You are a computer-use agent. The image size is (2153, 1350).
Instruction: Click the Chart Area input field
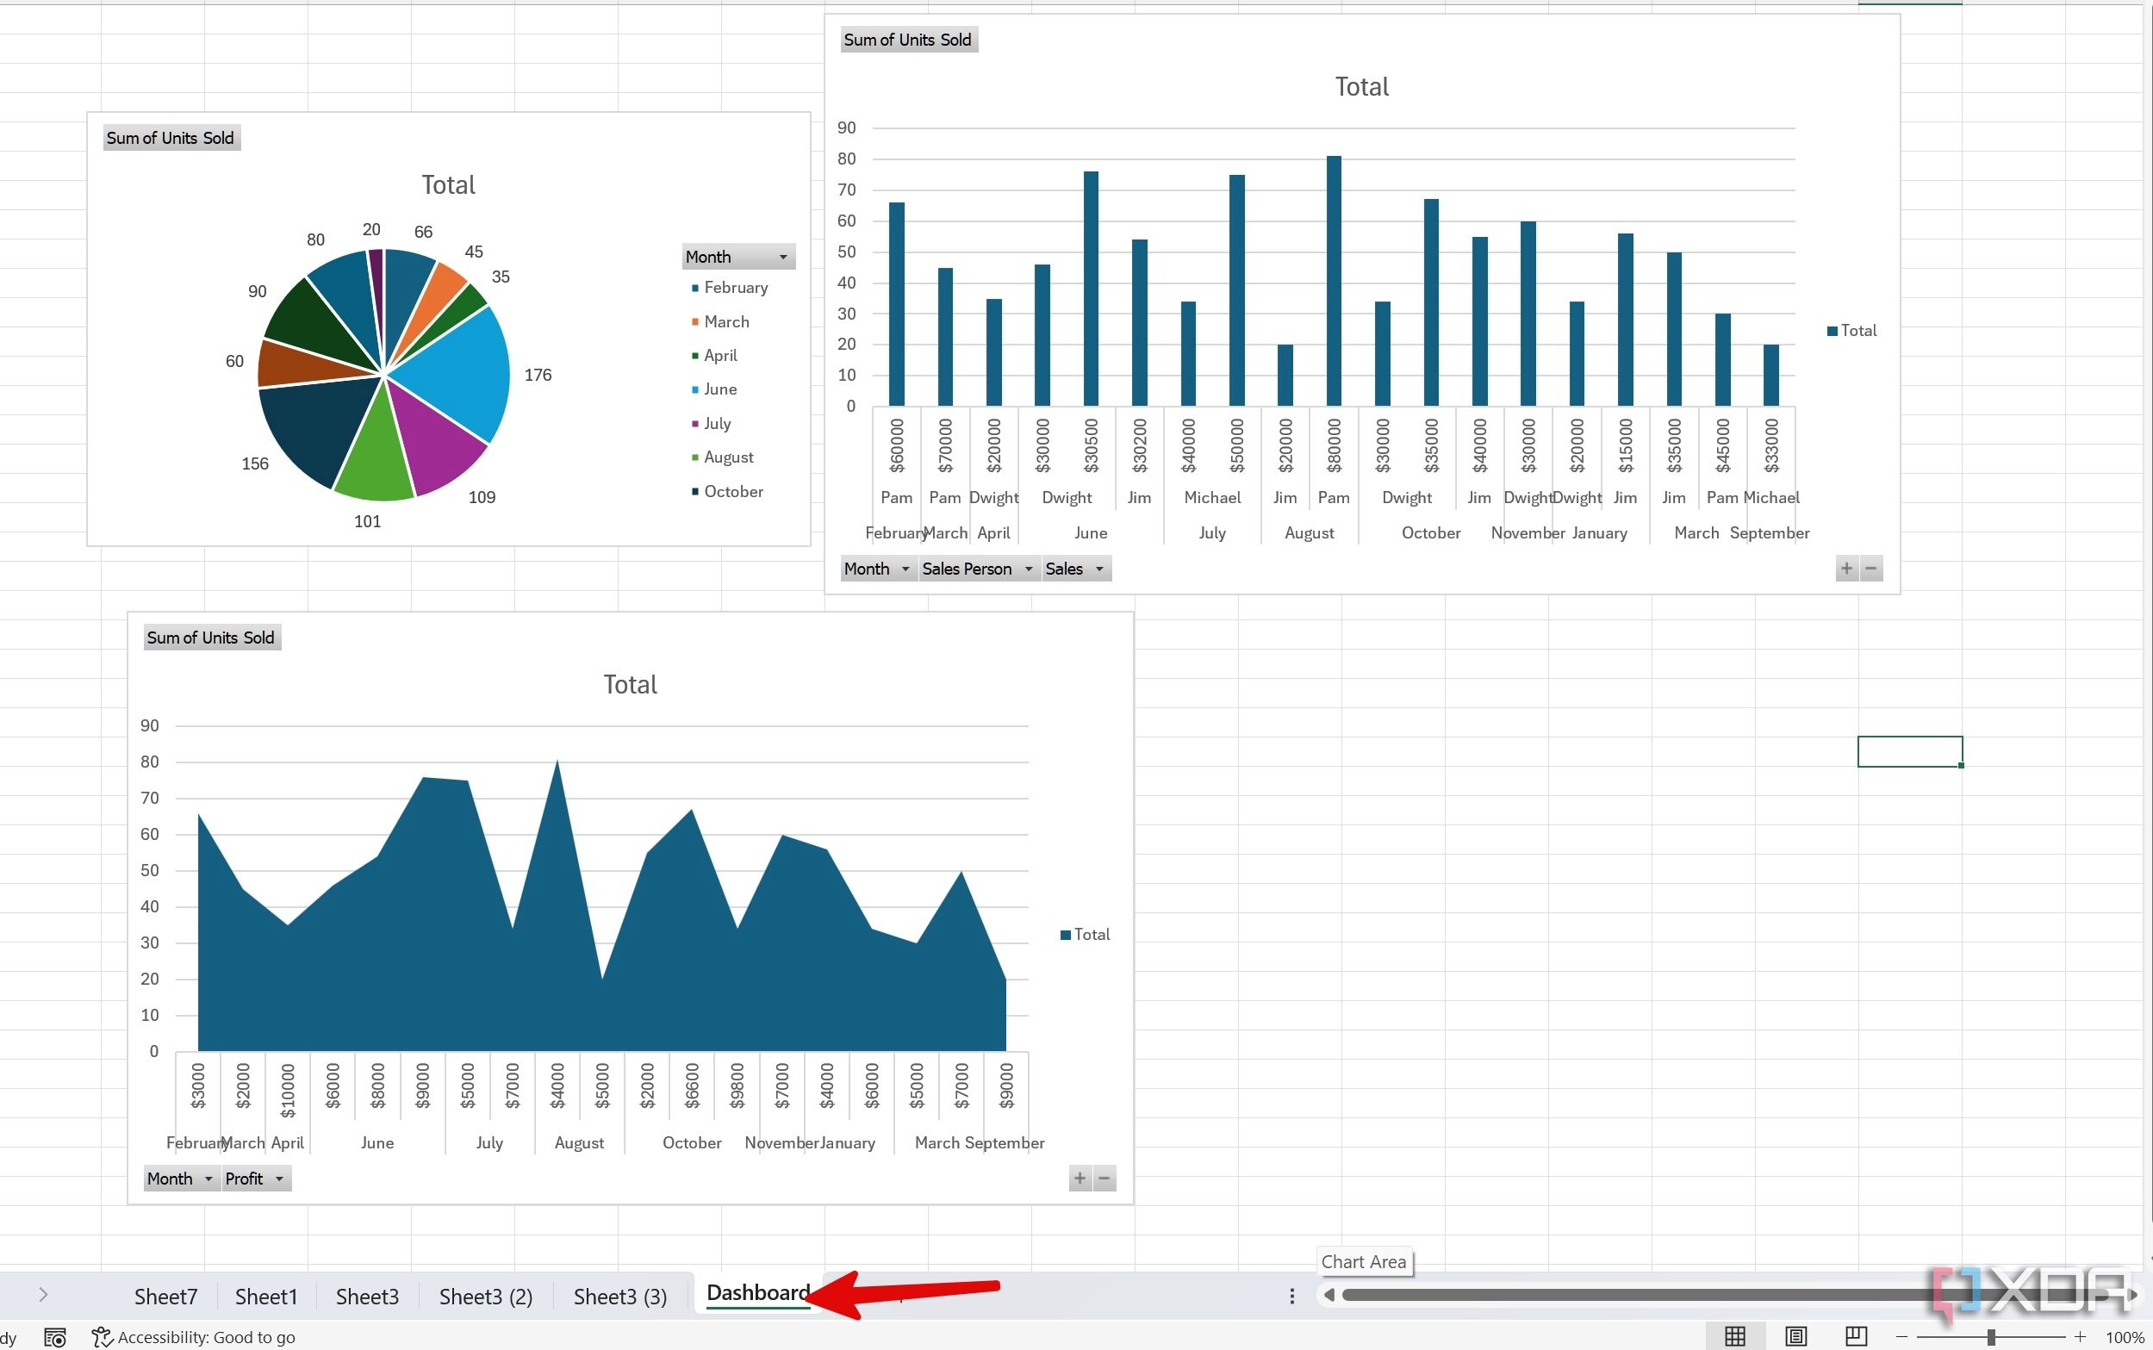click(x=1366, y=1260)
